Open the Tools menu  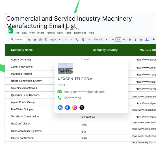[x=68, y=33]
